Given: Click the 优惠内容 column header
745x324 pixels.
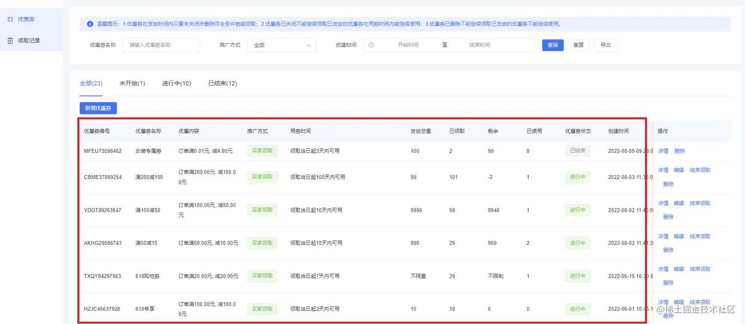Looking at the screenshot, I should pyautogui.click(x=189, y=131).
